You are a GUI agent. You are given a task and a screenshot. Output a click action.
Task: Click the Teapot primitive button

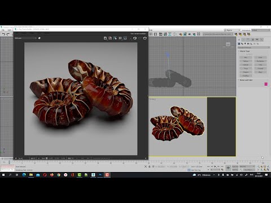[x=246, y=72]
